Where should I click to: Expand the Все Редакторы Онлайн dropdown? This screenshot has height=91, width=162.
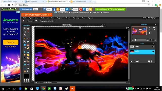(x=37, y=15)
